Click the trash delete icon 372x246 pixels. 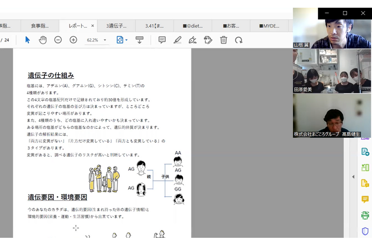(224, 40)
